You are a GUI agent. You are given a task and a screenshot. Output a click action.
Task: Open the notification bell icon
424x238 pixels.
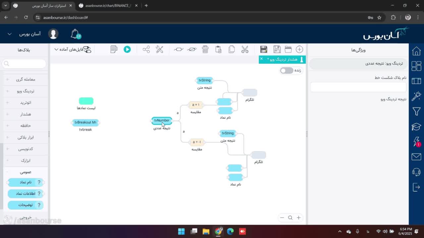tap(76, 34)
